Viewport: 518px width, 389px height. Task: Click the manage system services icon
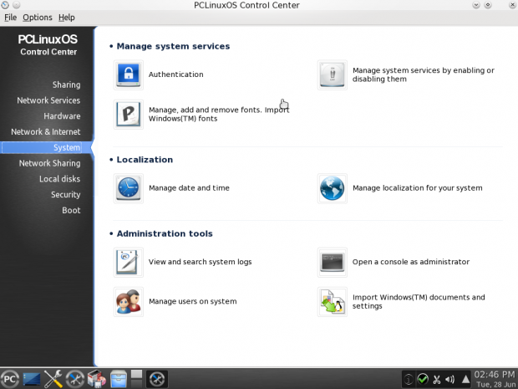[x=332, y=74]
